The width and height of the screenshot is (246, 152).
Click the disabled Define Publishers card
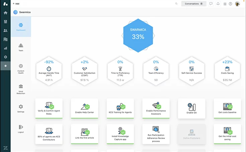click(192, 134)
